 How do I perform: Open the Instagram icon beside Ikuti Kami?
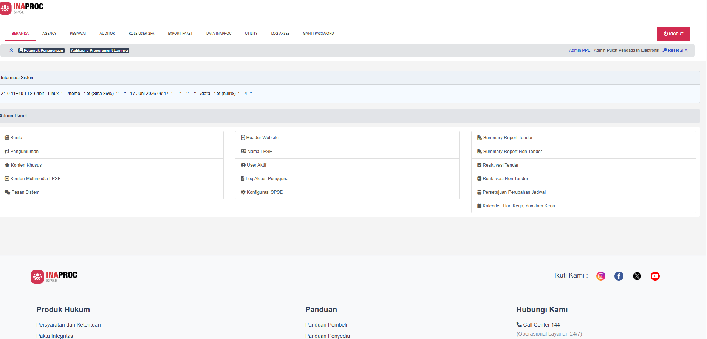point(601,276)
